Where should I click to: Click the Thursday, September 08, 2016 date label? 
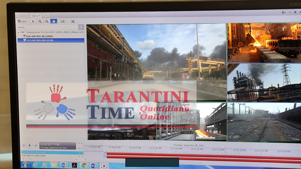[x=188, y=145]
